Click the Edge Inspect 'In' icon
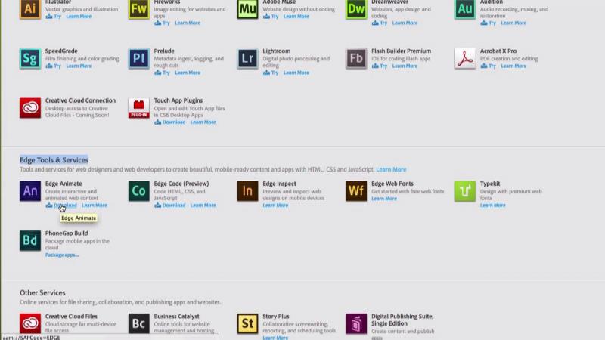The image size is (605, 340). click(247, 191)
